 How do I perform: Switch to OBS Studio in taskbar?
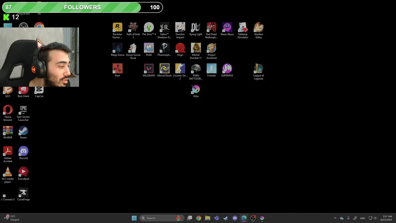pyautogui.click(x=253, y=218)
